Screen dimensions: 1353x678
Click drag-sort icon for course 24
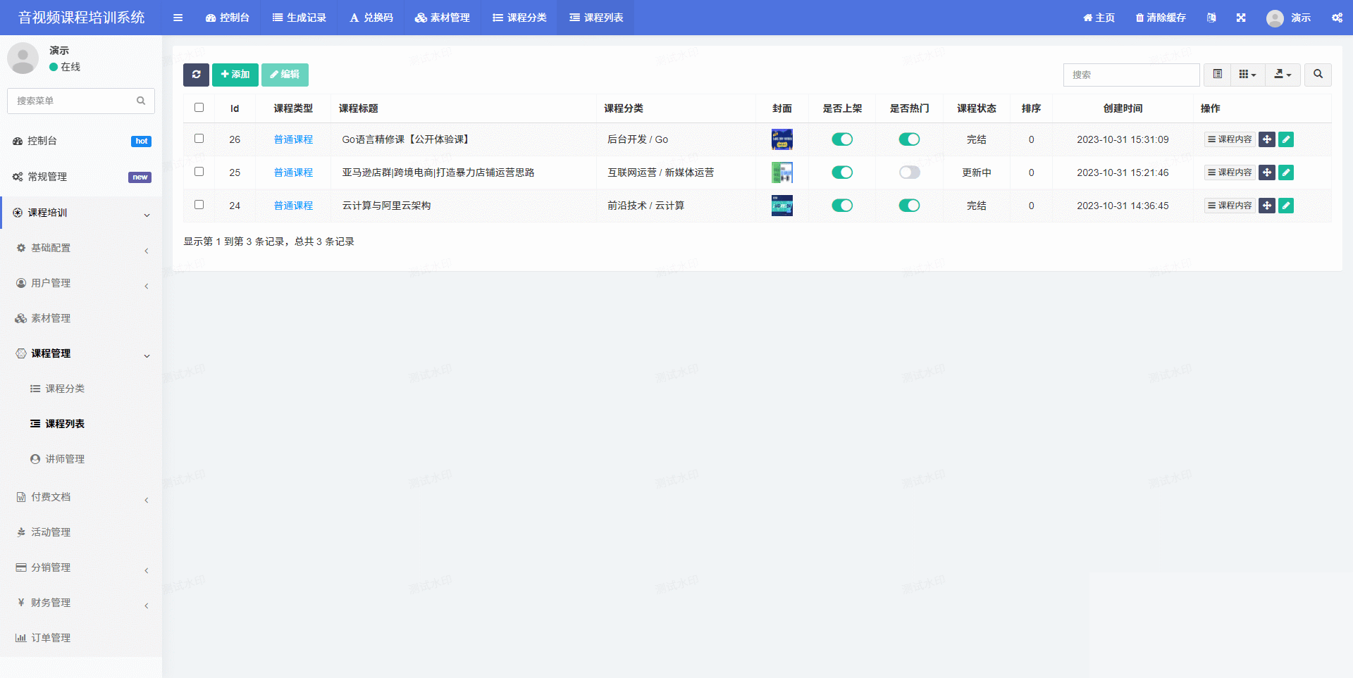point(1267,206)
